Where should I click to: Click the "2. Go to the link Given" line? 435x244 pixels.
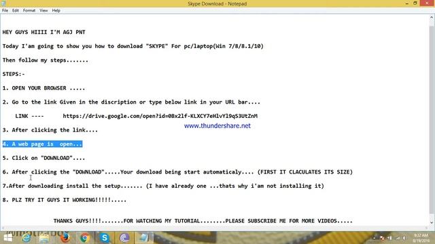coord(131,102)
